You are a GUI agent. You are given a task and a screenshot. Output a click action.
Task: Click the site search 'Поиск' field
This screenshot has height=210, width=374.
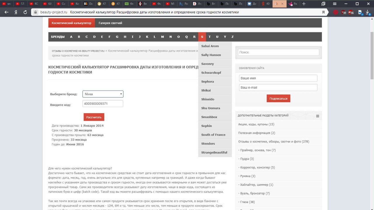[x=278, y=52]
